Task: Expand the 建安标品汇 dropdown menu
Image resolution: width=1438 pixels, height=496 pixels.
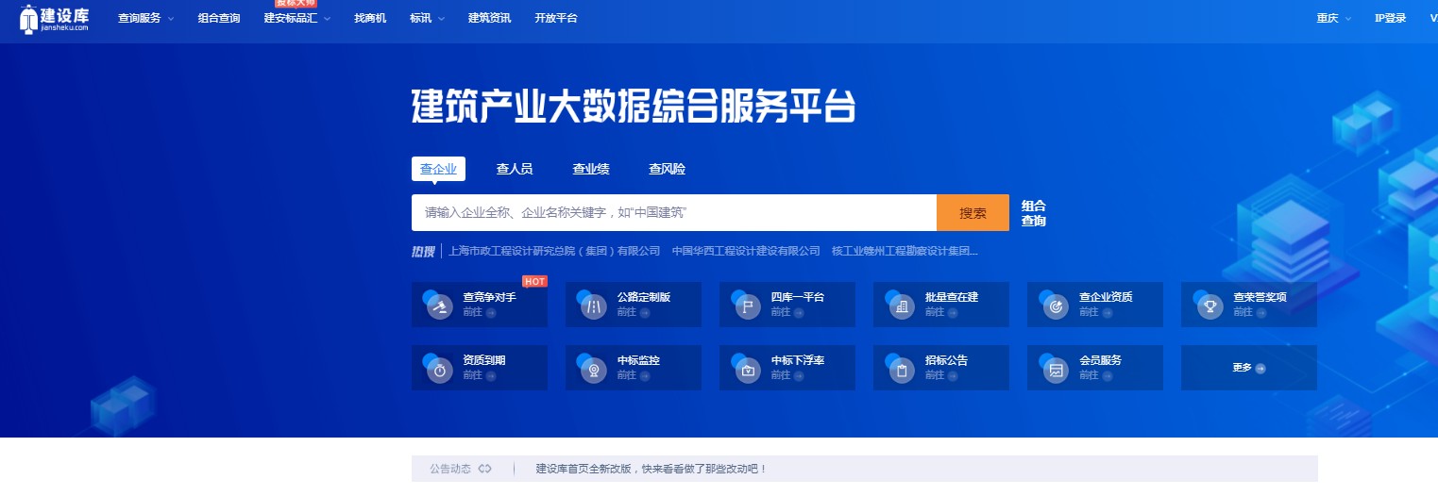Action: pos(297,18)
